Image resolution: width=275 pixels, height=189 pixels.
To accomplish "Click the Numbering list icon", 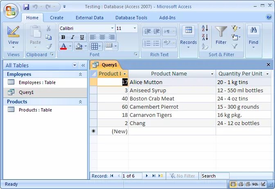I will click(x=147, y=43).
